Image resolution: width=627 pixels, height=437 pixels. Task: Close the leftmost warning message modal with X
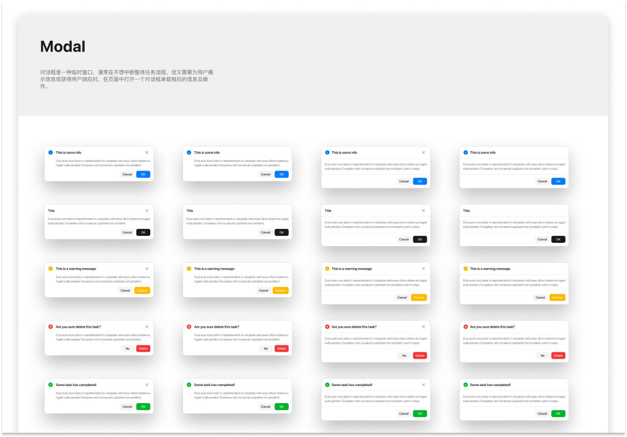147,269
